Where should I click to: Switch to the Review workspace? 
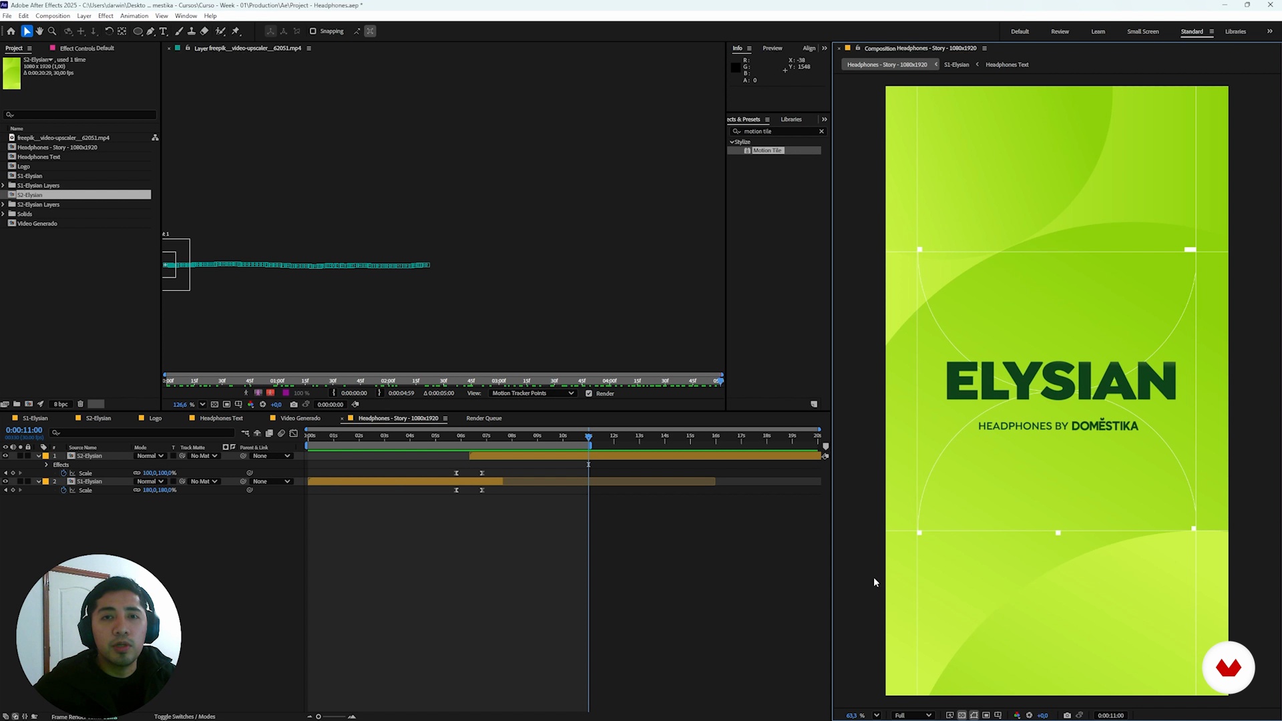point(1060,31)
